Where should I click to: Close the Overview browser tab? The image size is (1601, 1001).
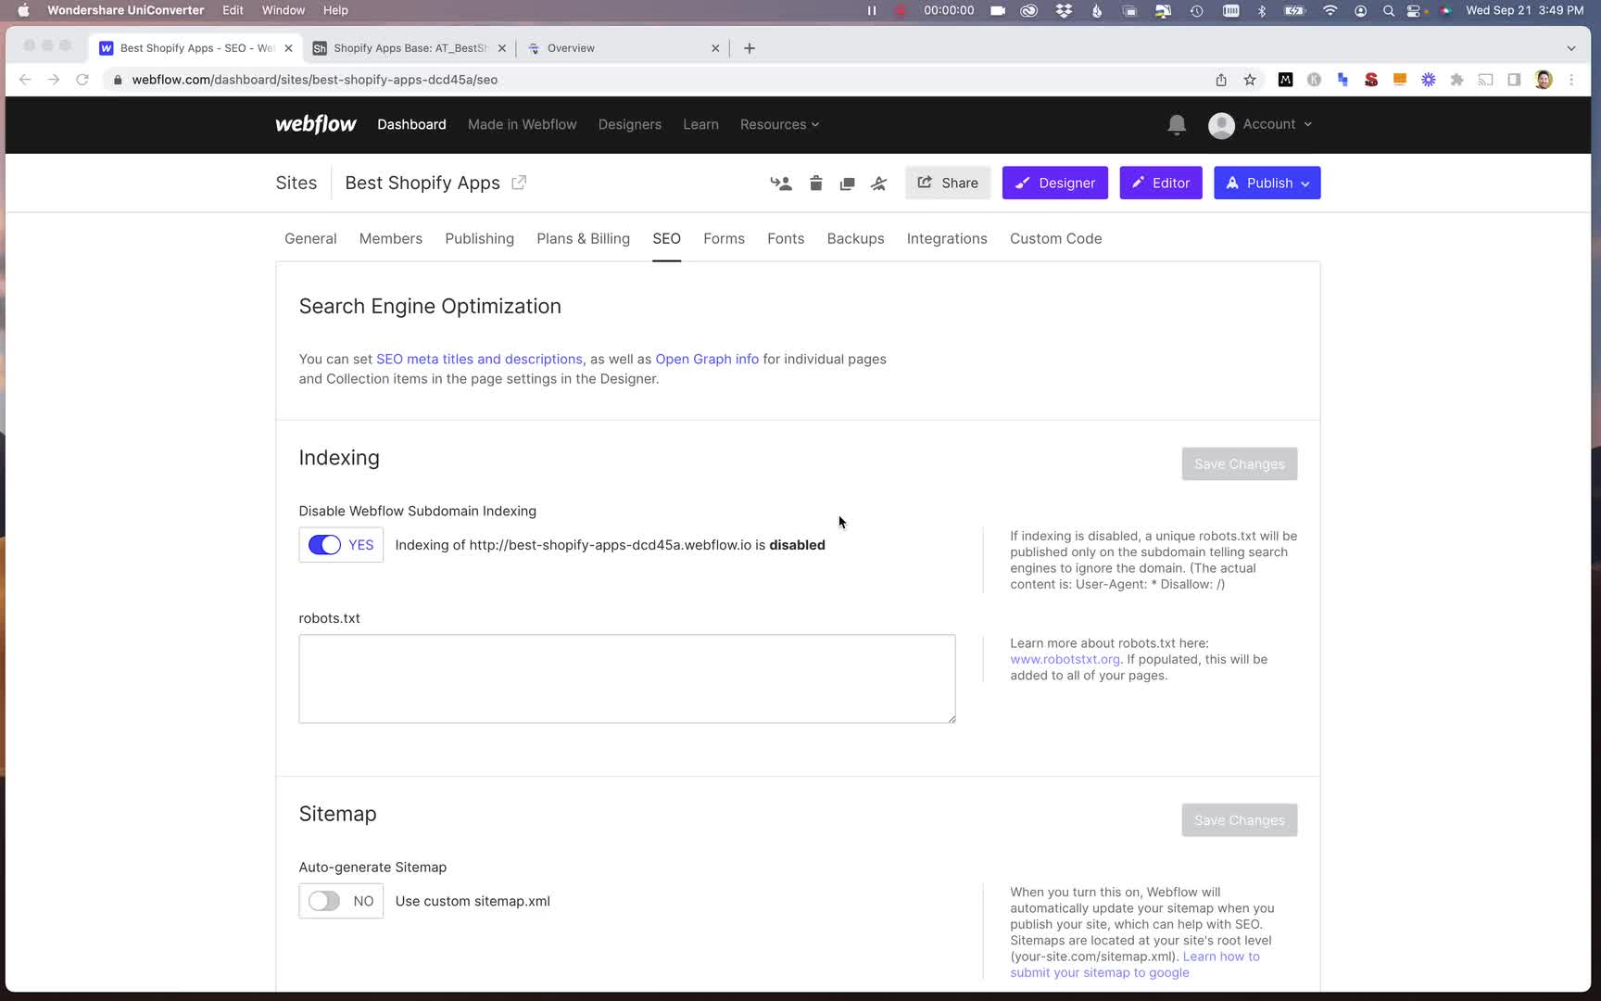coord(715,48)
